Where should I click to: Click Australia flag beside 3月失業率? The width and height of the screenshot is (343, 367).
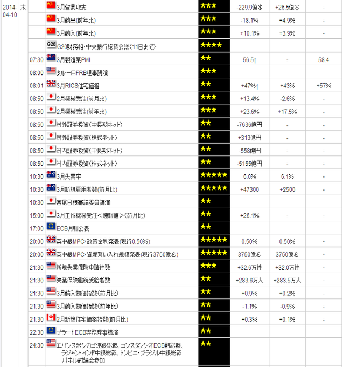pyautogui.click(x=51, y=174)
